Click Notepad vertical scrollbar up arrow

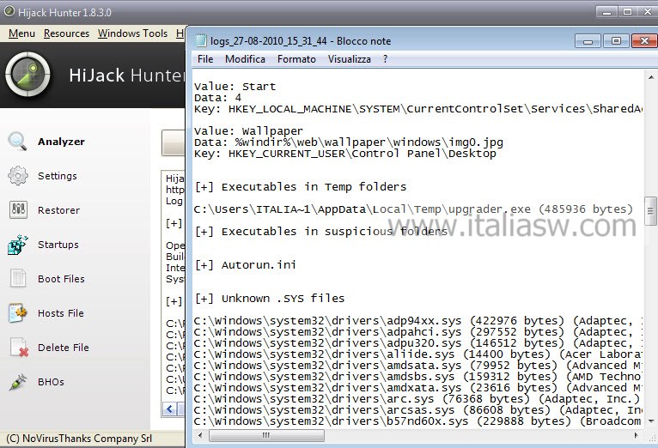pos(650,77)
